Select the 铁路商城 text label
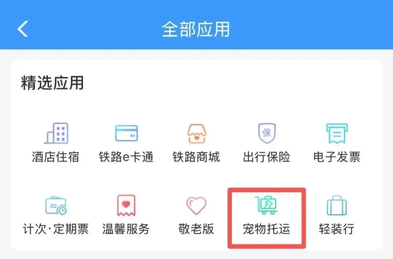The image size is (393, 259). (x=196, y=157)
